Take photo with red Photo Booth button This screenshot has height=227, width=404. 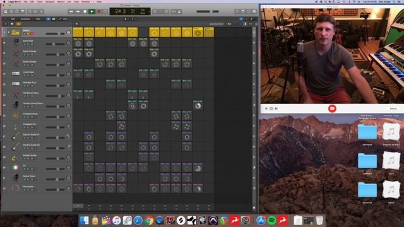coord(332,108)
